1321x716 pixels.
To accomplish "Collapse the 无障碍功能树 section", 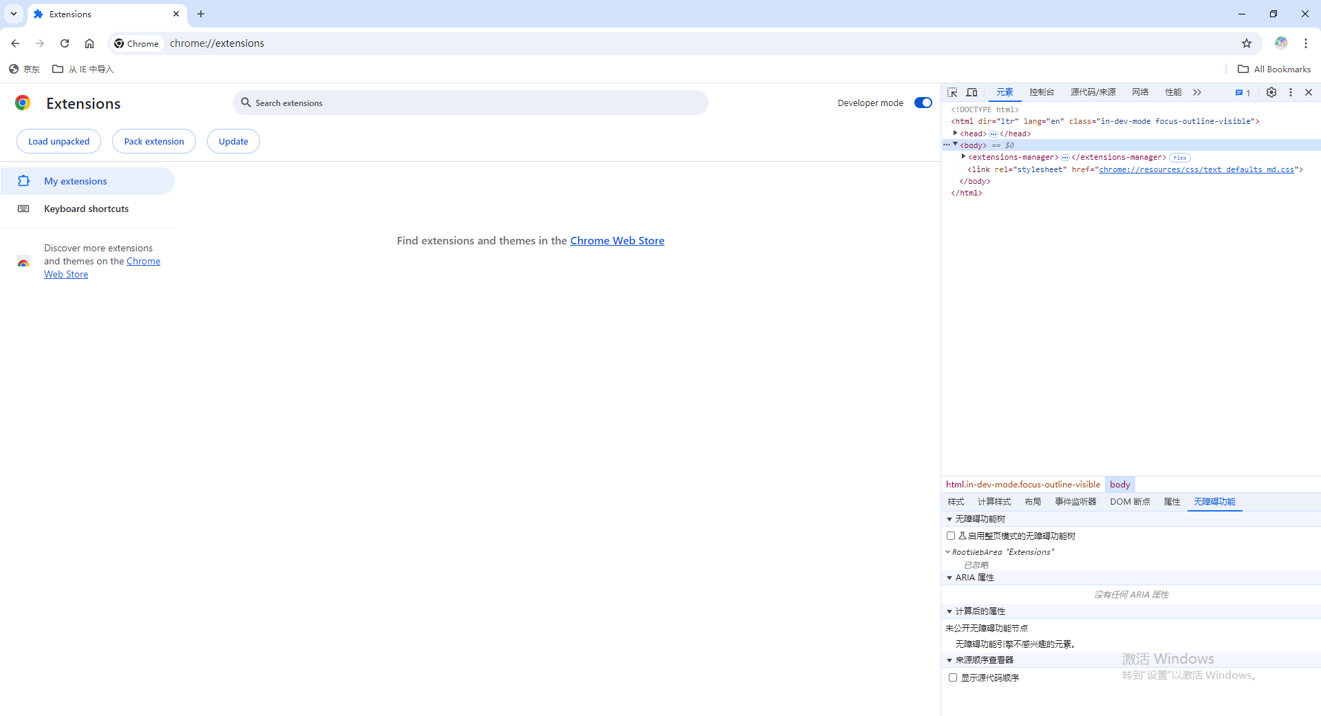I will click(x=949, y=519).
